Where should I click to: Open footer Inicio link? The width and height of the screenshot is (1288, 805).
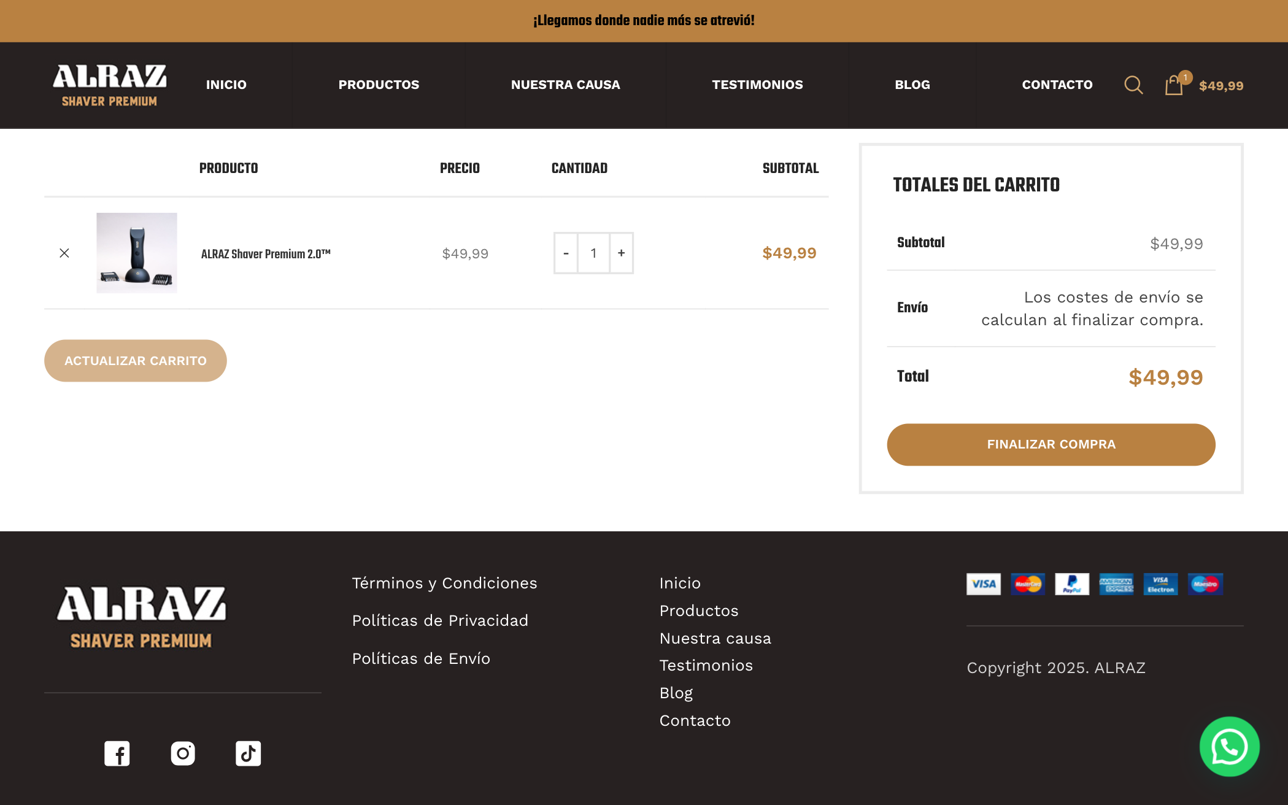point(680,583)
